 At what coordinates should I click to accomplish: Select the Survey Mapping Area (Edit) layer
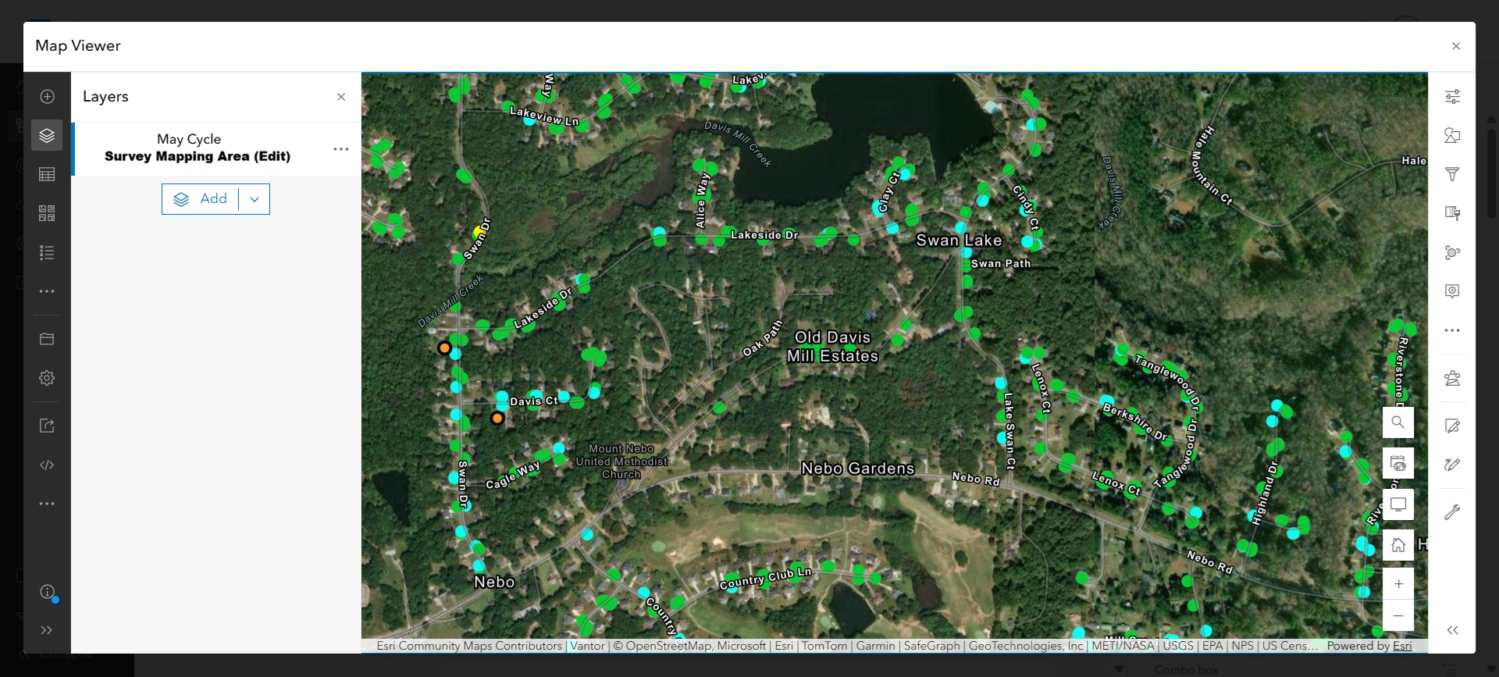coord(198,148)
